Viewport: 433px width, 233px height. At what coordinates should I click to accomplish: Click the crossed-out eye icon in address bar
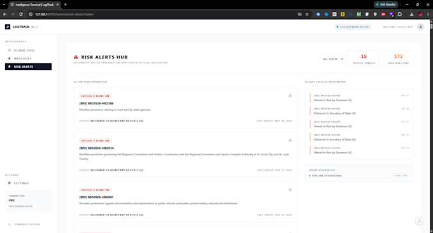coord(300,15)
